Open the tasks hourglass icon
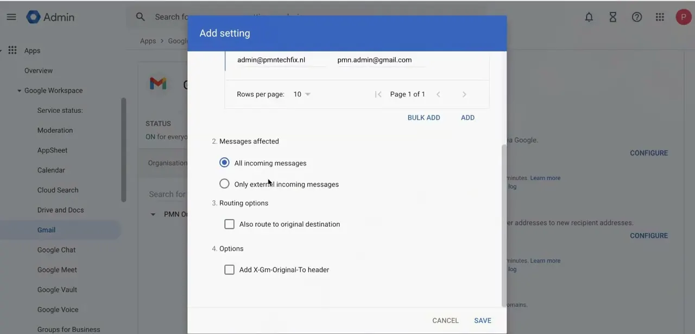695x334 pixels. coord(613,17)
